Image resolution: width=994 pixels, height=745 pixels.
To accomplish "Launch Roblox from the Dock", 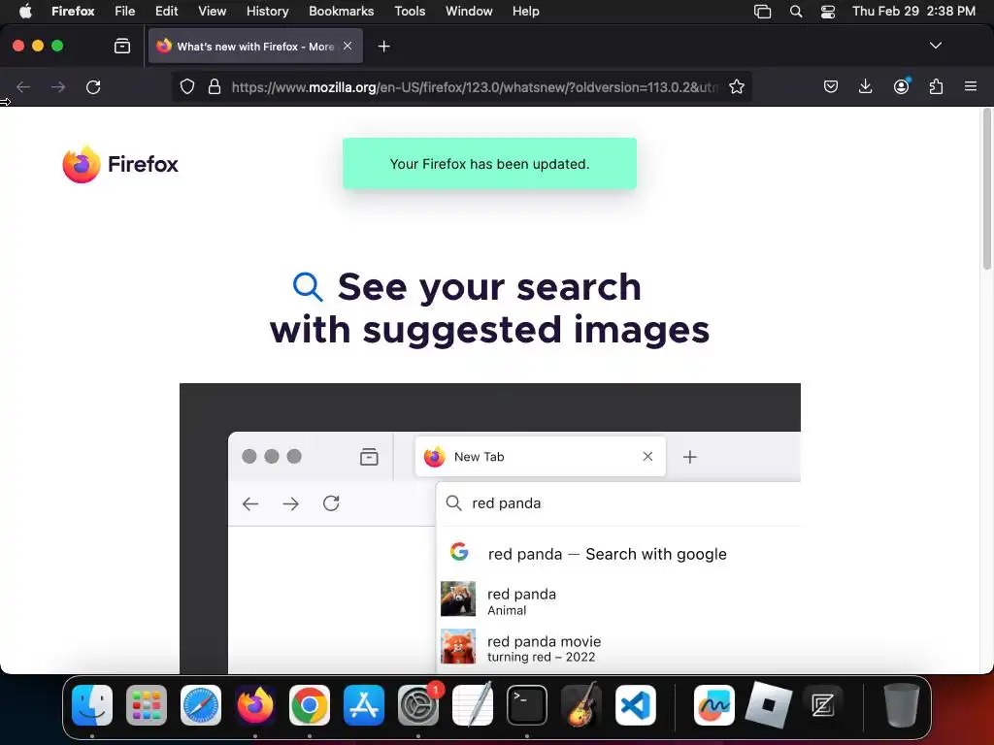I will pyautogui.click(x=769, y=704).
